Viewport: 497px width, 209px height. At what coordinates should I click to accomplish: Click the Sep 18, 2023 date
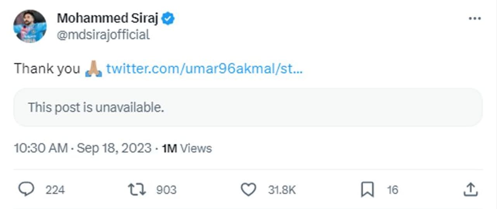[114, 149]
